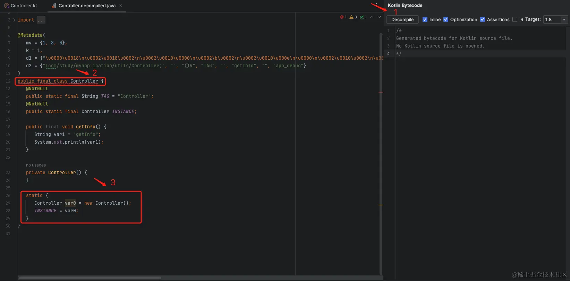Click the horizontal scrollbar of the editor
Viewport: 570px width, 281px height.
coord(90,278)
